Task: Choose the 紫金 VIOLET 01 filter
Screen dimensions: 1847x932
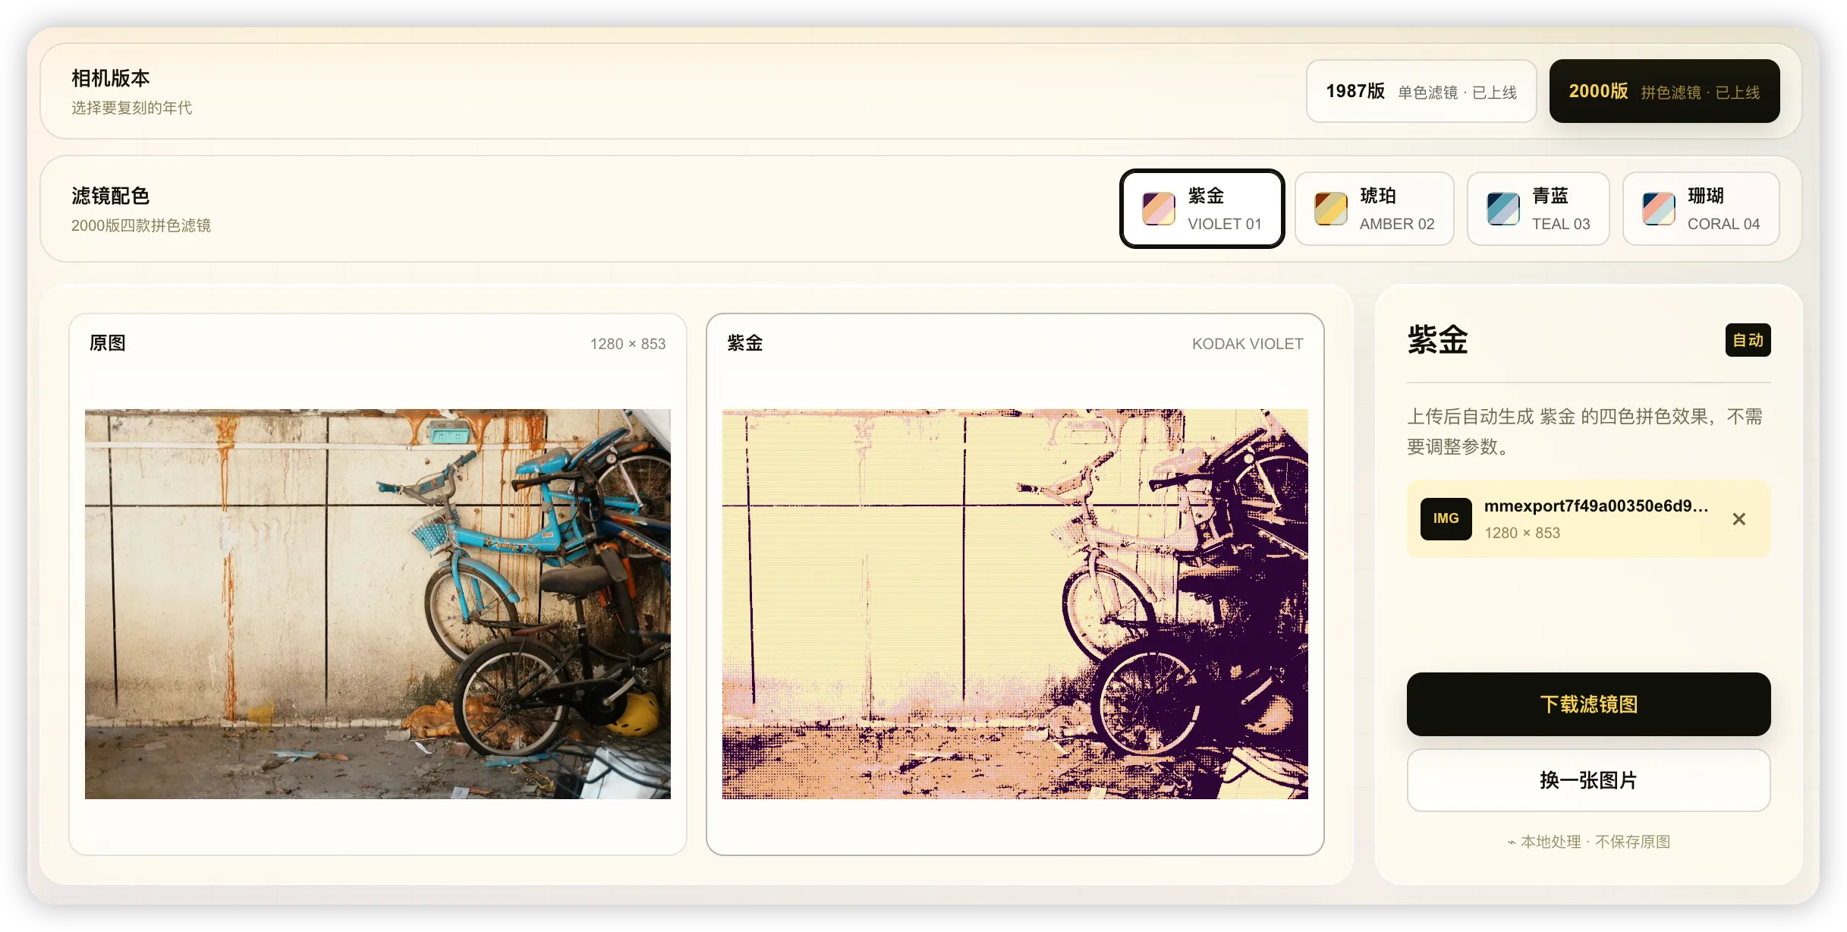Action: (x=1202, y=209)
